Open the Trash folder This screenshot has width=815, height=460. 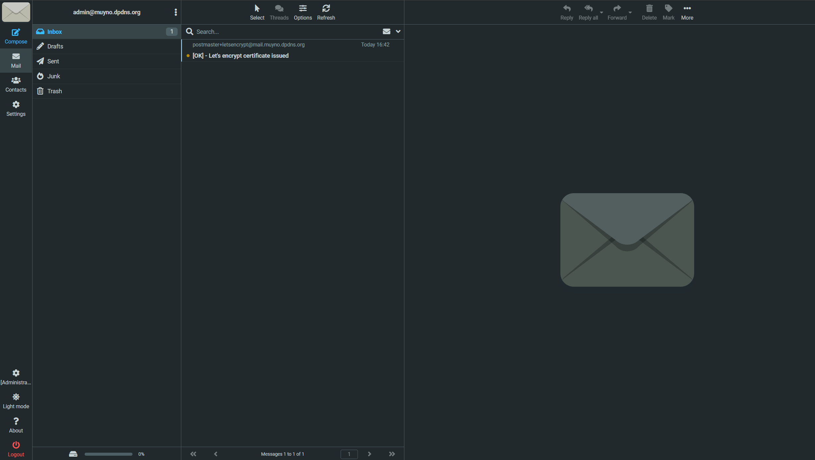tap(54, 91)
